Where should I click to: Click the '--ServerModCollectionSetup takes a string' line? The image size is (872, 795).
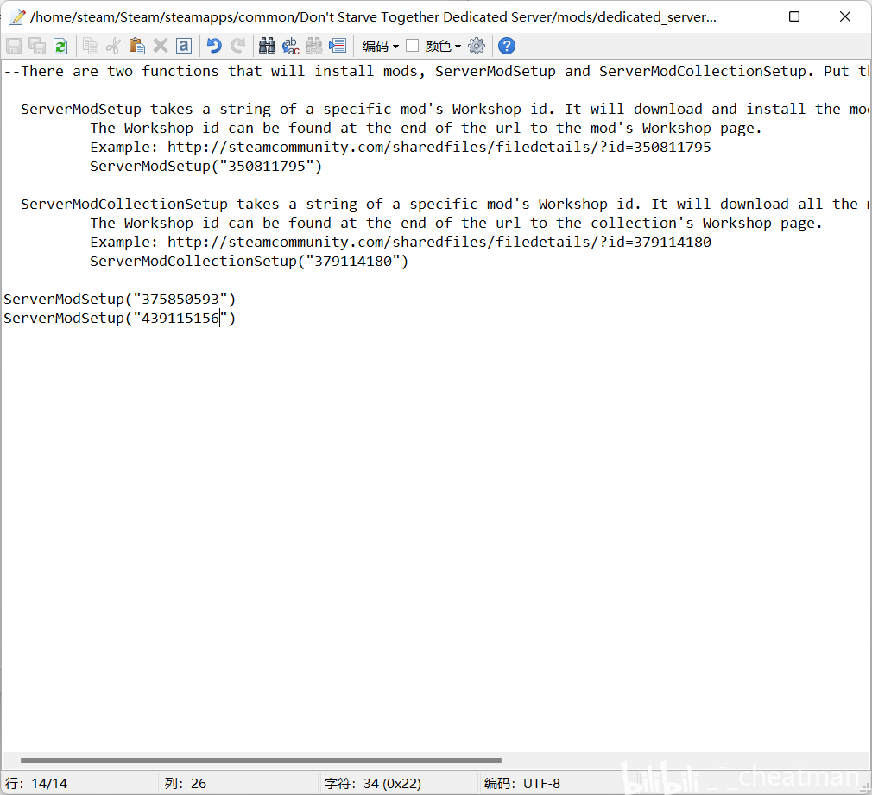436,204
